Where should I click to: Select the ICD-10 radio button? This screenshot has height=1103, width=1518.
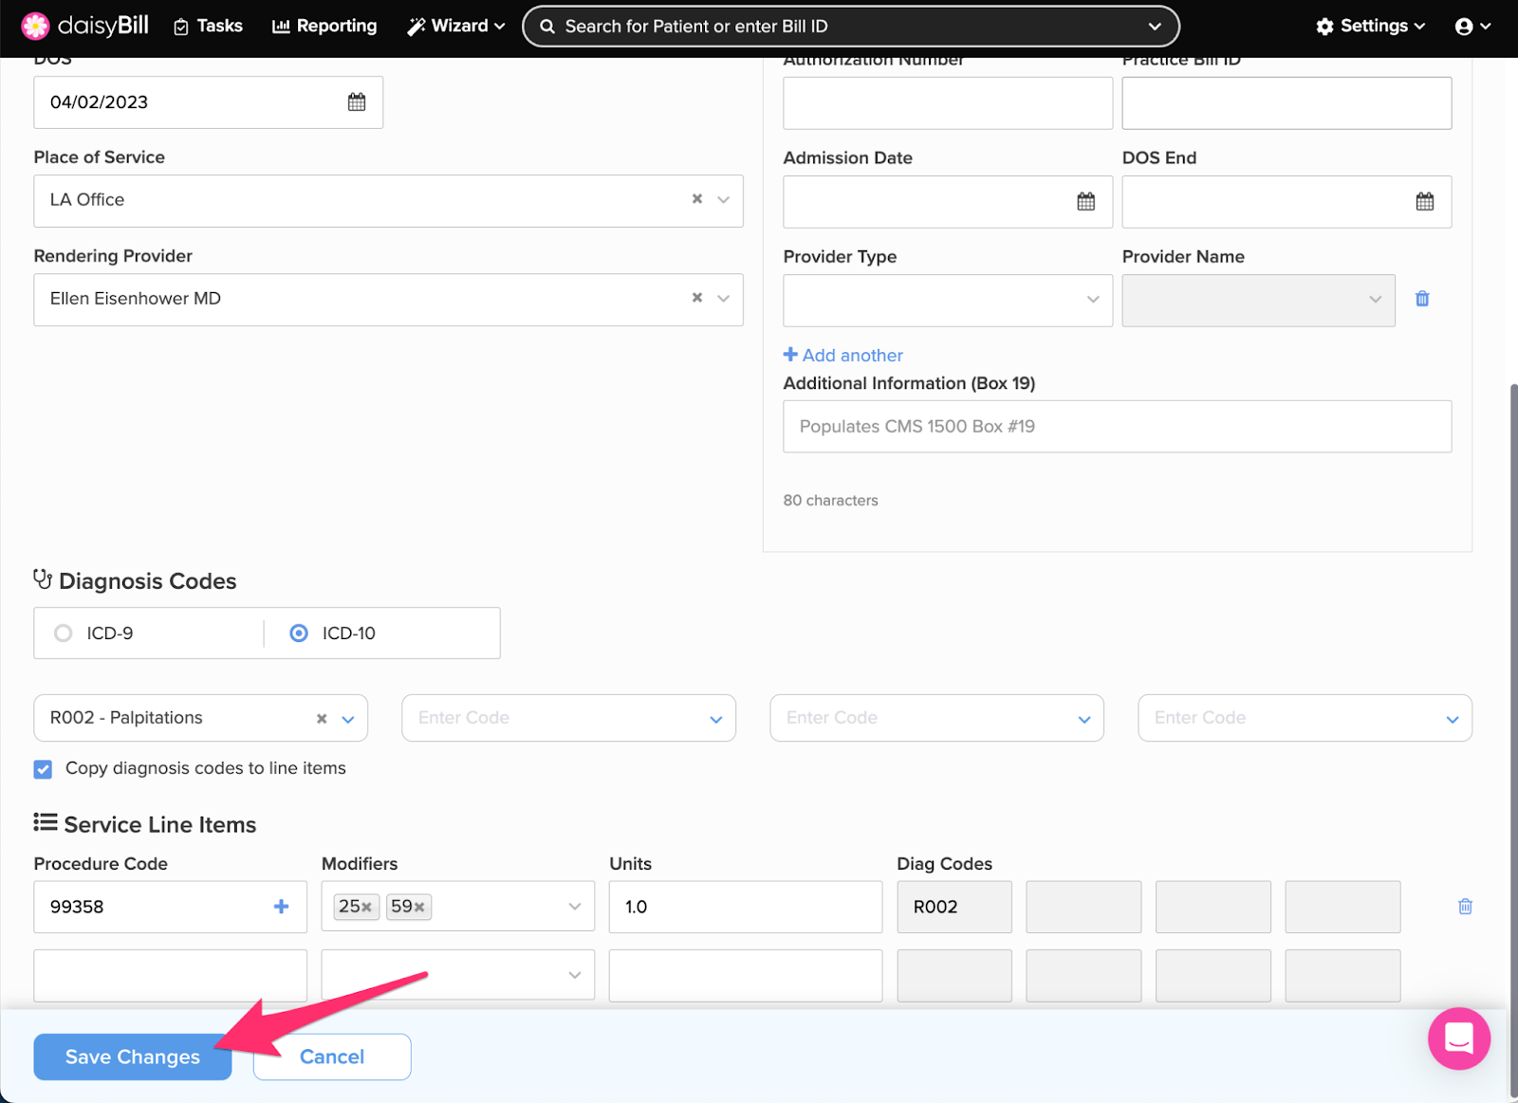[x=299, y=634]
